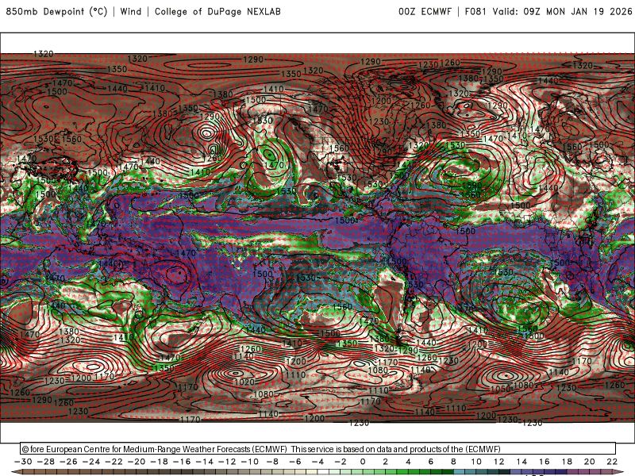Viewport: 635px width, 476px height.
Task: Click the '1050' contour label on map
Action: [x=501, y=388]
